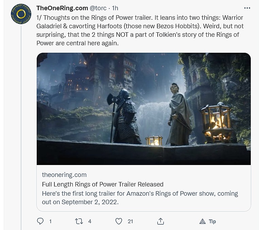Click the reply speech bubble icon
The height and width of the screenshot is (230, 261).
tap(40, 221)
